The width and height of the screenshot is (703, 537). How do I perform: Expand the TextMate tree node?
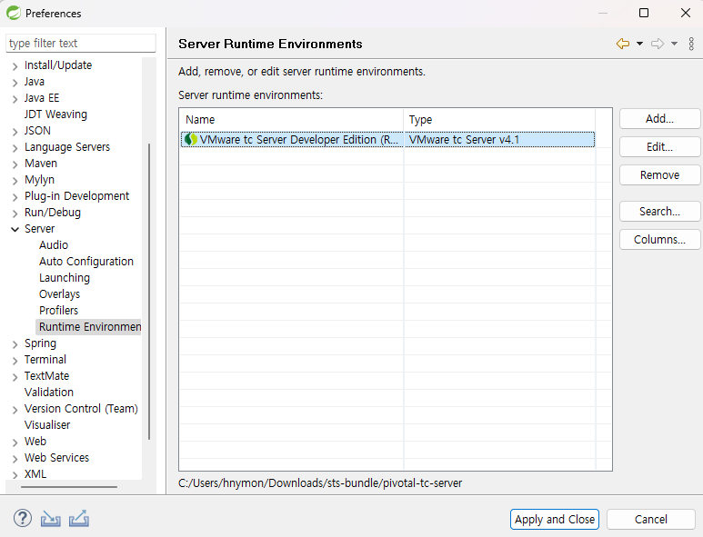coord(15,377)
